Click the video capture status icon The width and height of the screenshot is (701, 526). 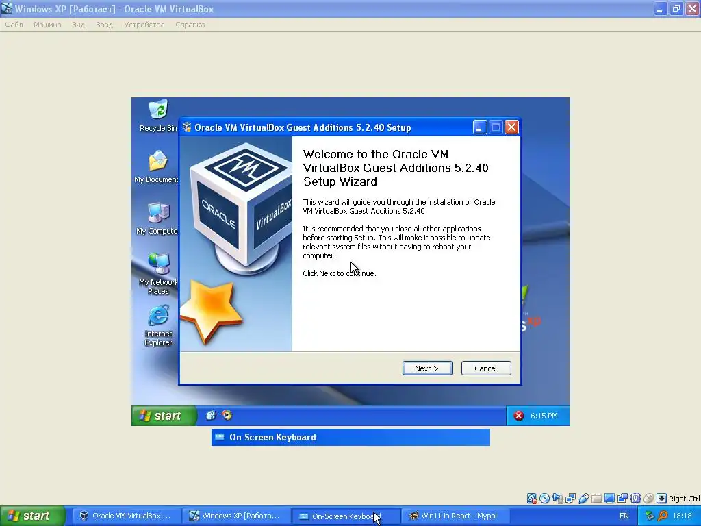622,499
